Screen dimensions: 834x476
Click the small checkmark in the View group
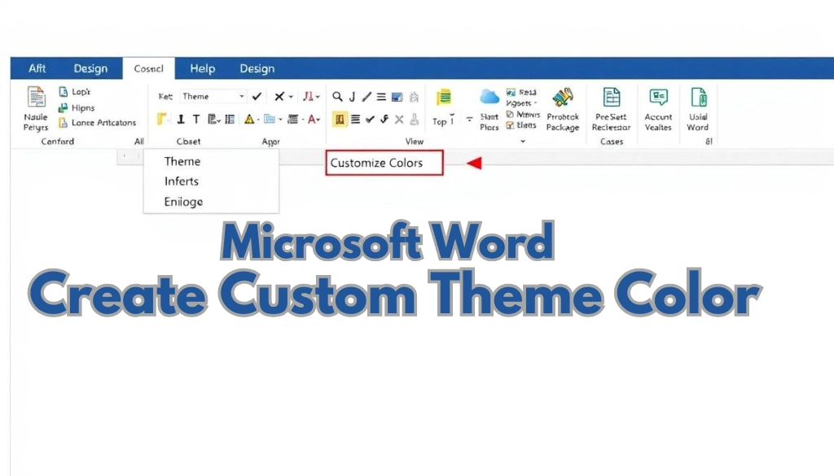tap(371, 119)
